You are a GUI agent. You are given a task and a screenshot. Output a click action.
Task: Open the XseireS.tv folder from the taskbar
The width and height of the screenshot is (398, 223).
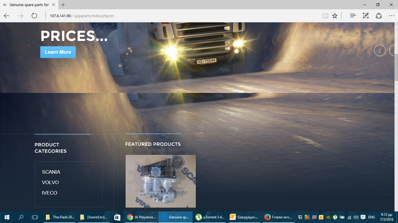pos(94,217)
